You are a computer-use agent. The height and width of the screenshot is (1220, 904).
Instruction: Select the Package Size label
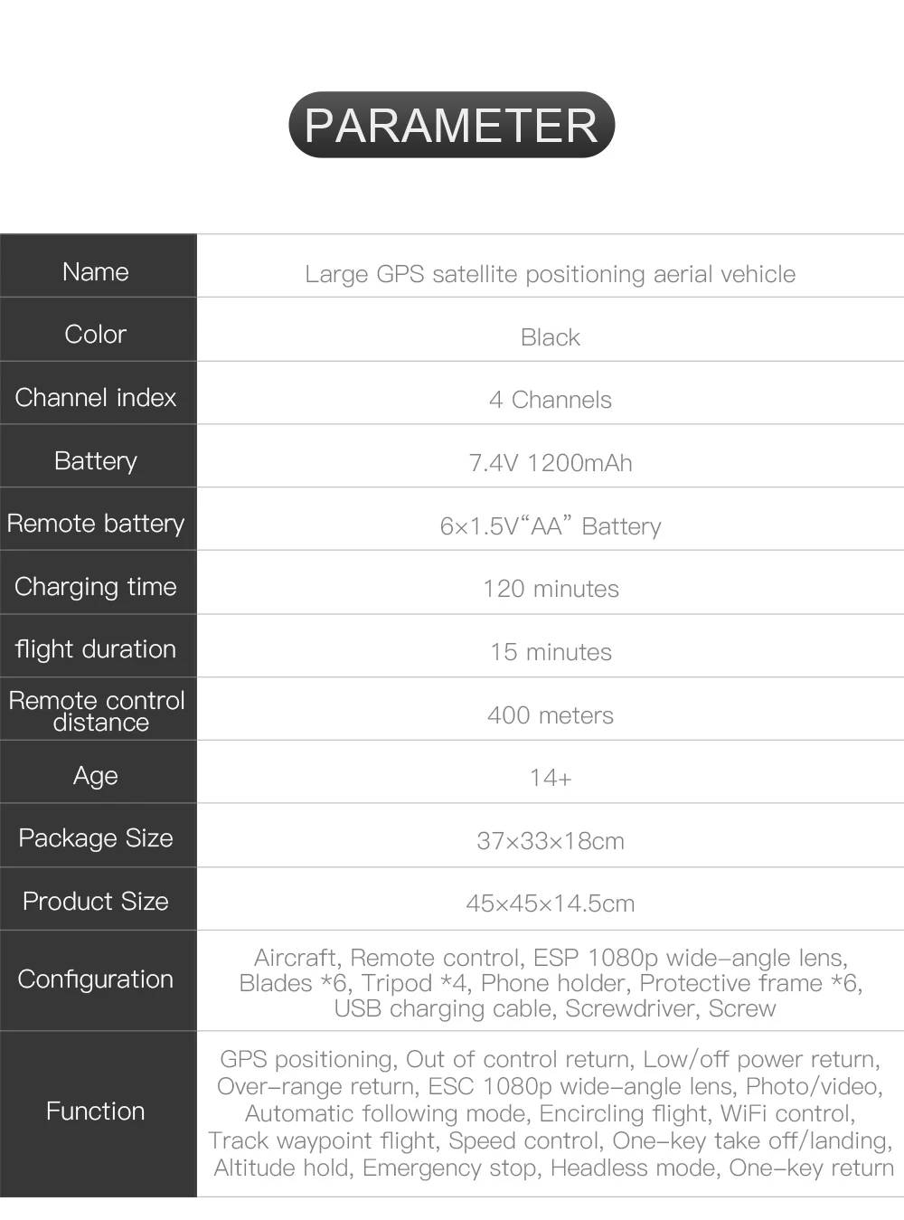pyautogui.click(x=96, y=838)
